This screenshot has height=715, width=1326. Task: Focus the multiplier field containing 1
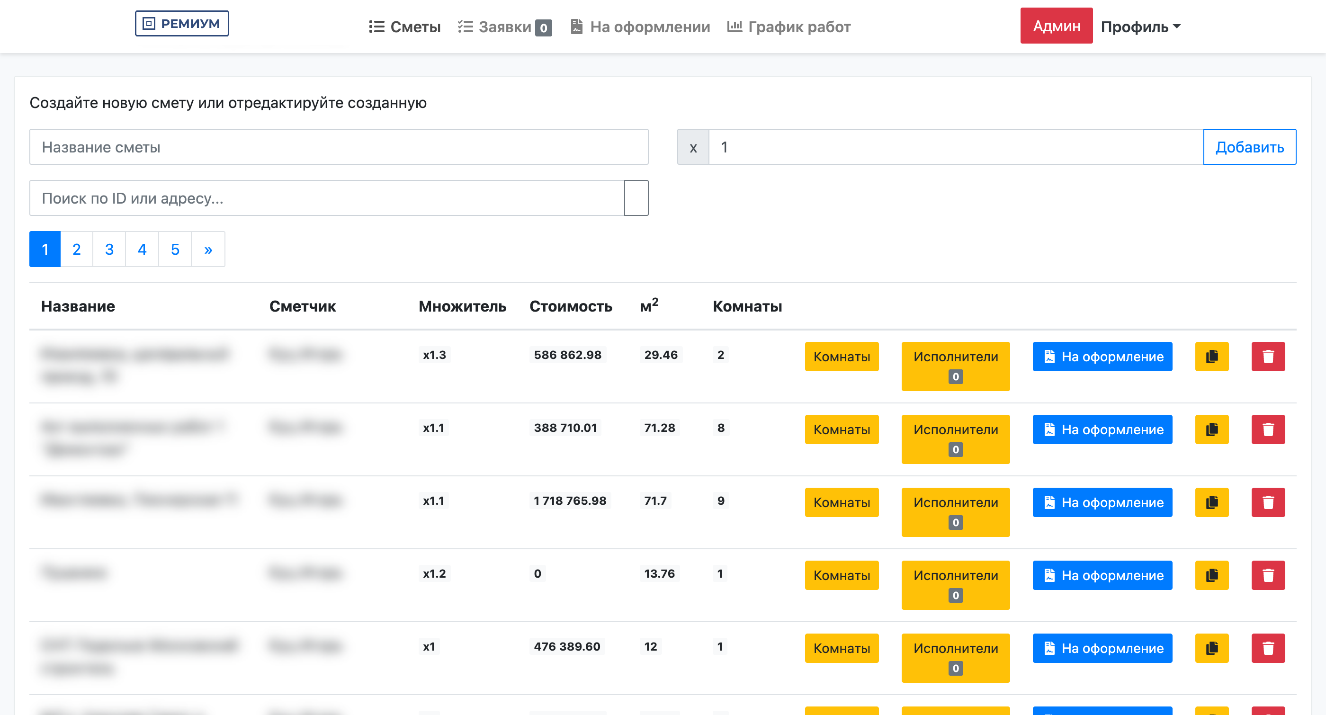pos(956,147)
